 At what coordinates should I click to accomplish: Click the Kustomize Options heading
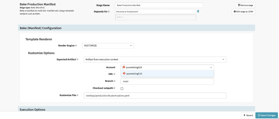41,53
